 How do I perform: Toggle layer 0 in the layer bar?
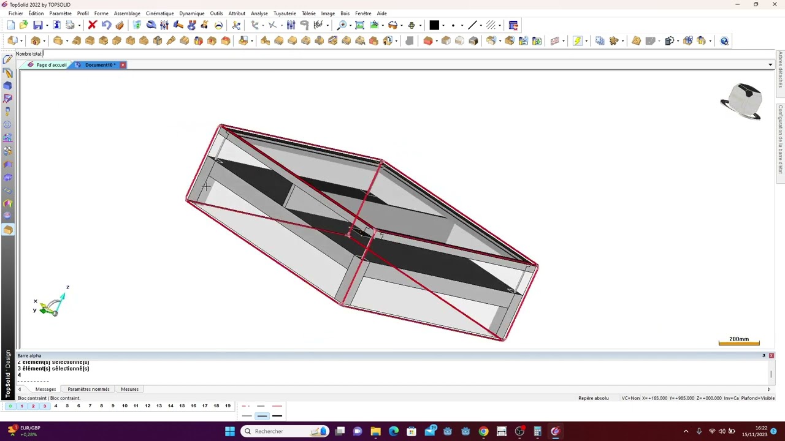(10, 406)
